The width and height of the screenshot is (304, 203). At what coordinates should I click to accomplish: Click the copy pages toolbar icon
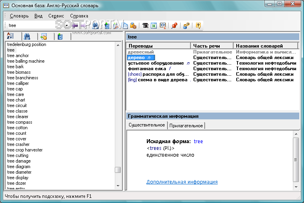point(124,26)
